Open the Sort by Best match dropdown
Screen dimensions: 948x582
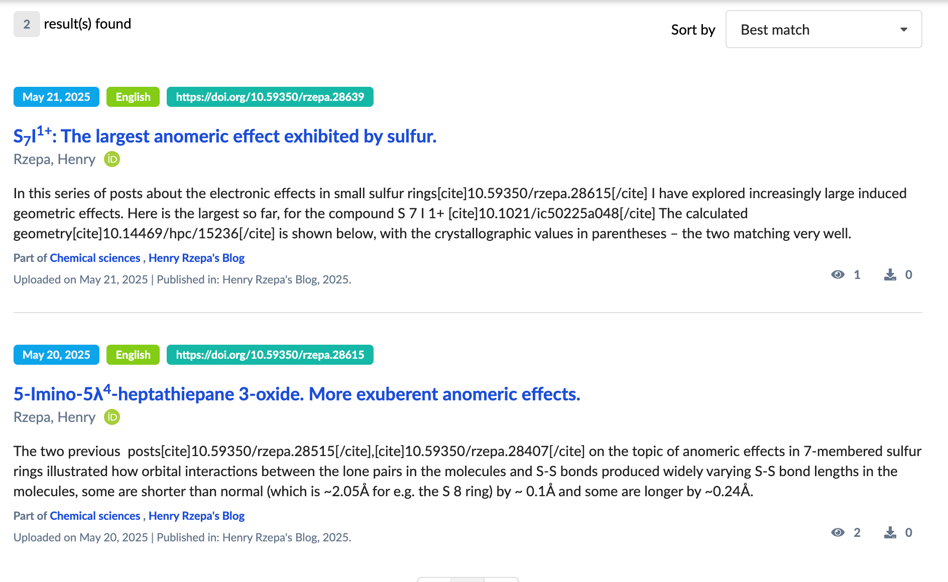pos(823,30)
